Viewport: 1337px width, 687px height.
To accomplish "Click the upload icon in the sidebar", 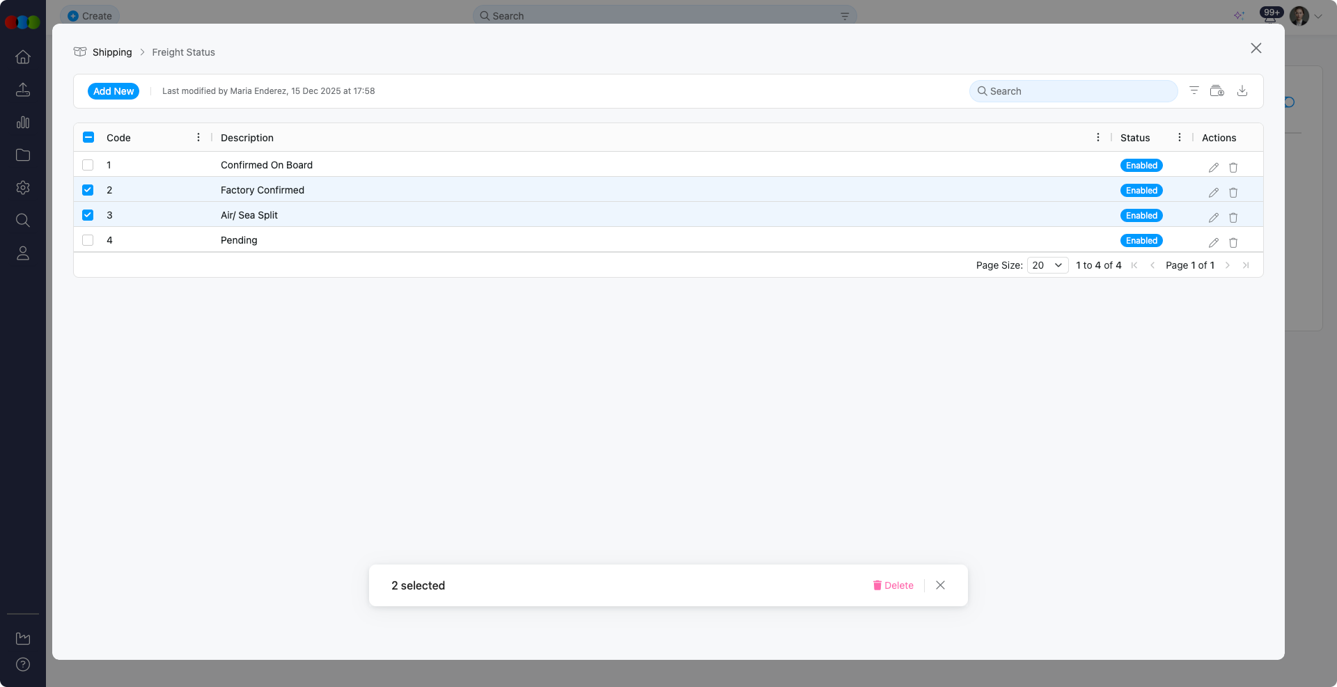I will pos(23,90).
